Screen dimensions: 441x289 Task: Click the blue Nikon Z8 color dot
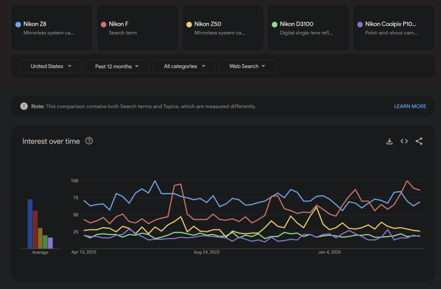pyautogui.click(x=18, y=25)
